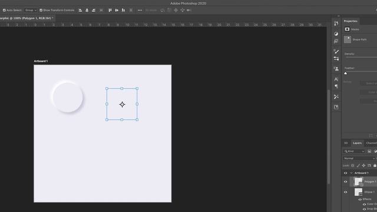Filter layers by pixel layers icon
Screen dimensions: 377x212
tap(369, 151)
